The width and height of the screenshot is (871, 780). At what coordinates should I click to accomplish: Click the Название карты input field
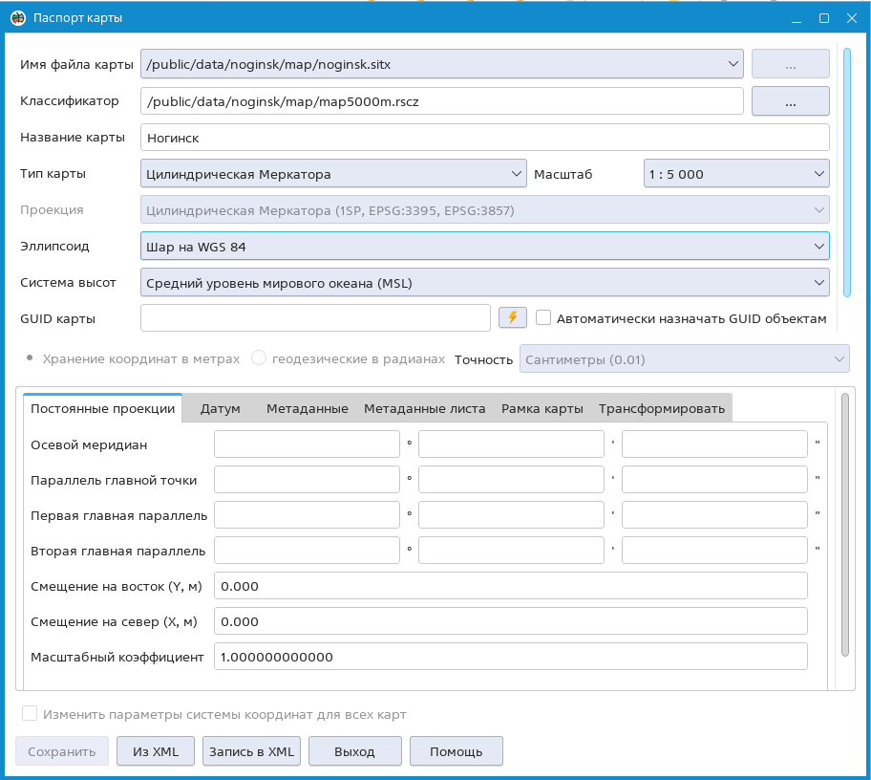[484, 138]
